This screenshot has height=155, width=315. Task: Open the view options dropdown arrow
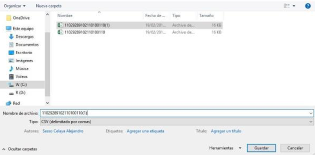click(x=294, y=6)
